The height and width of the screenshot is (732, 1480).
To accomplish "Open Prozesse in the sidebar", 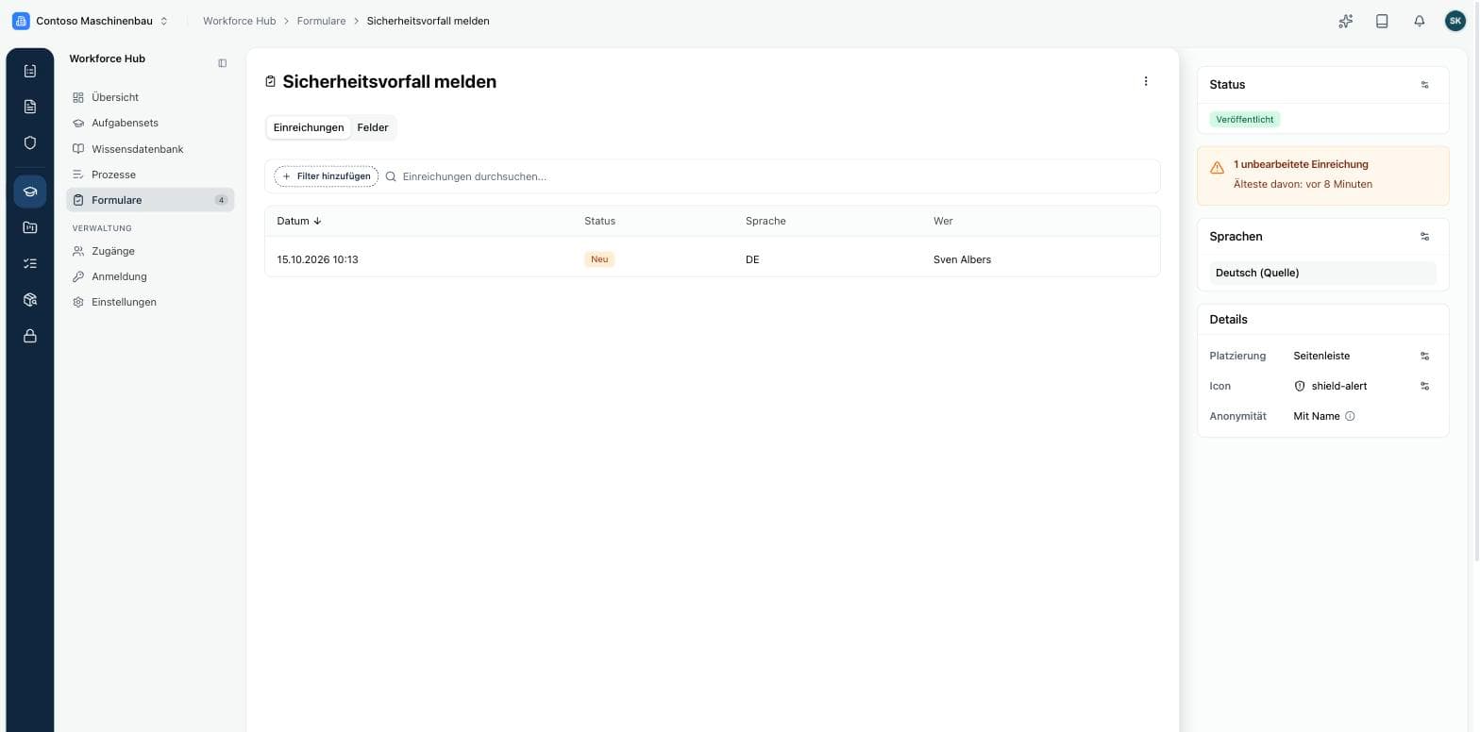I will point(150,175).
